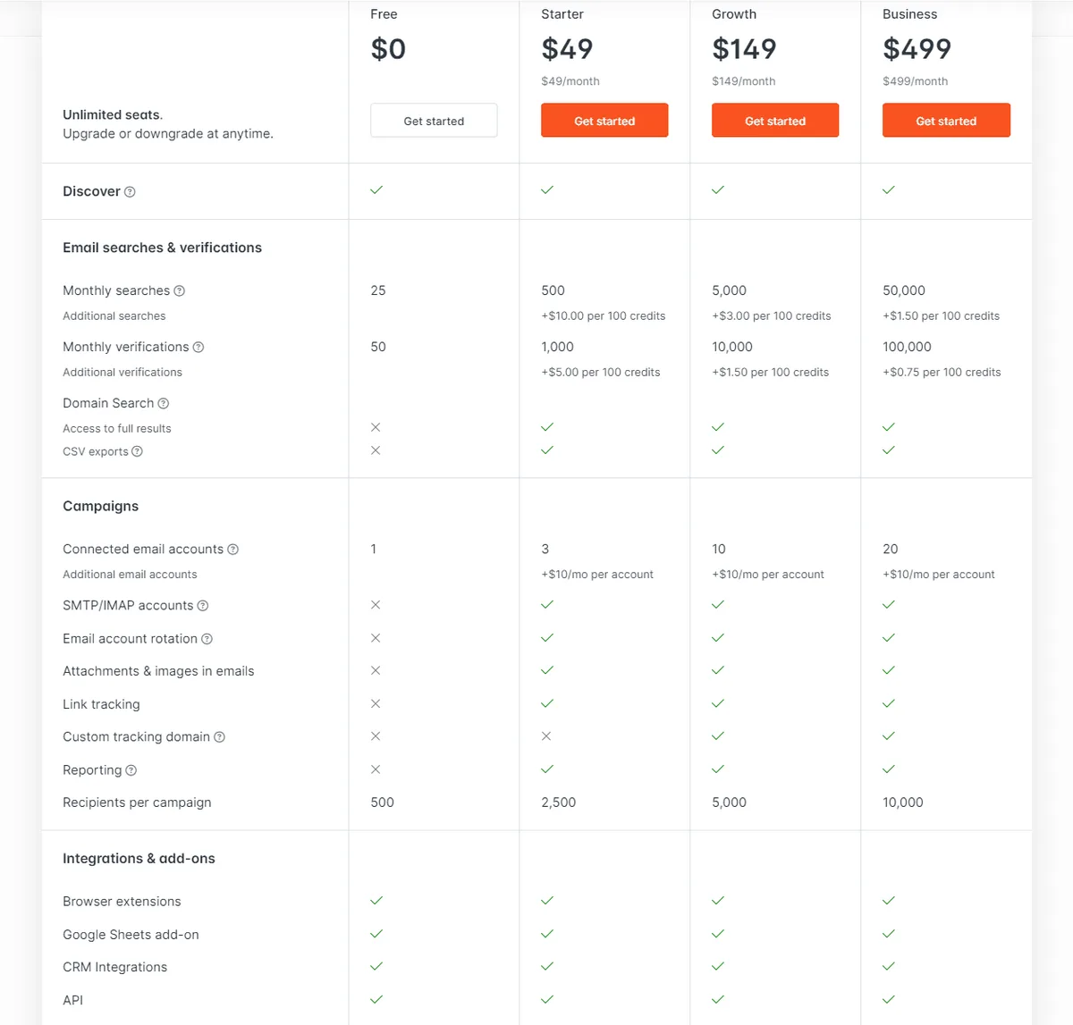Click the Custom tracking domain X under Free

tap(376, 735)
